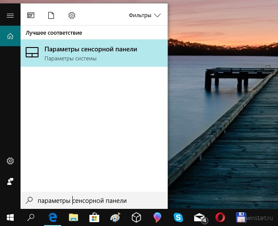Open the gear icon in the left sidebar

pos(10,161)
